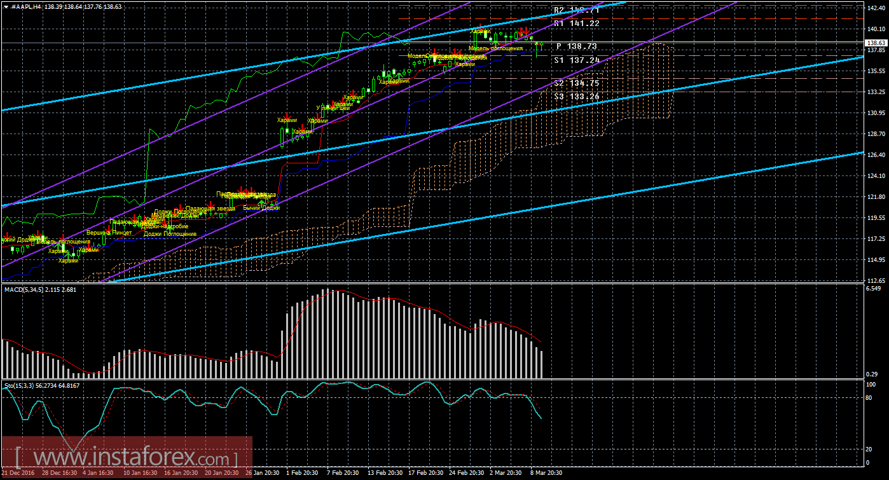Click the MACD scale value 0.29

(x=872, y=374)
